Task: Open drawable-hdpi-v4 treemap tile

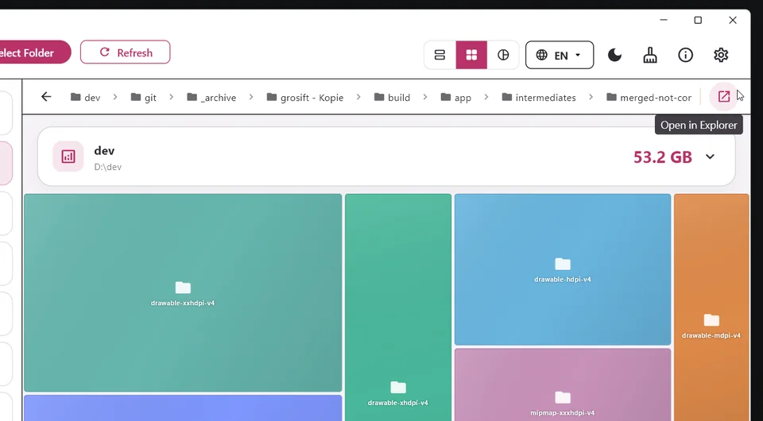Action: pyautogui.click(x=563, y=269)
